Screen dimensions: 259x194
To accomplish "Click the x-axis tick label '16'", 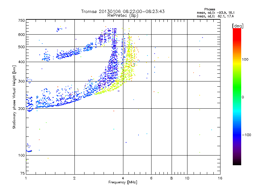I will click(220, 178).
